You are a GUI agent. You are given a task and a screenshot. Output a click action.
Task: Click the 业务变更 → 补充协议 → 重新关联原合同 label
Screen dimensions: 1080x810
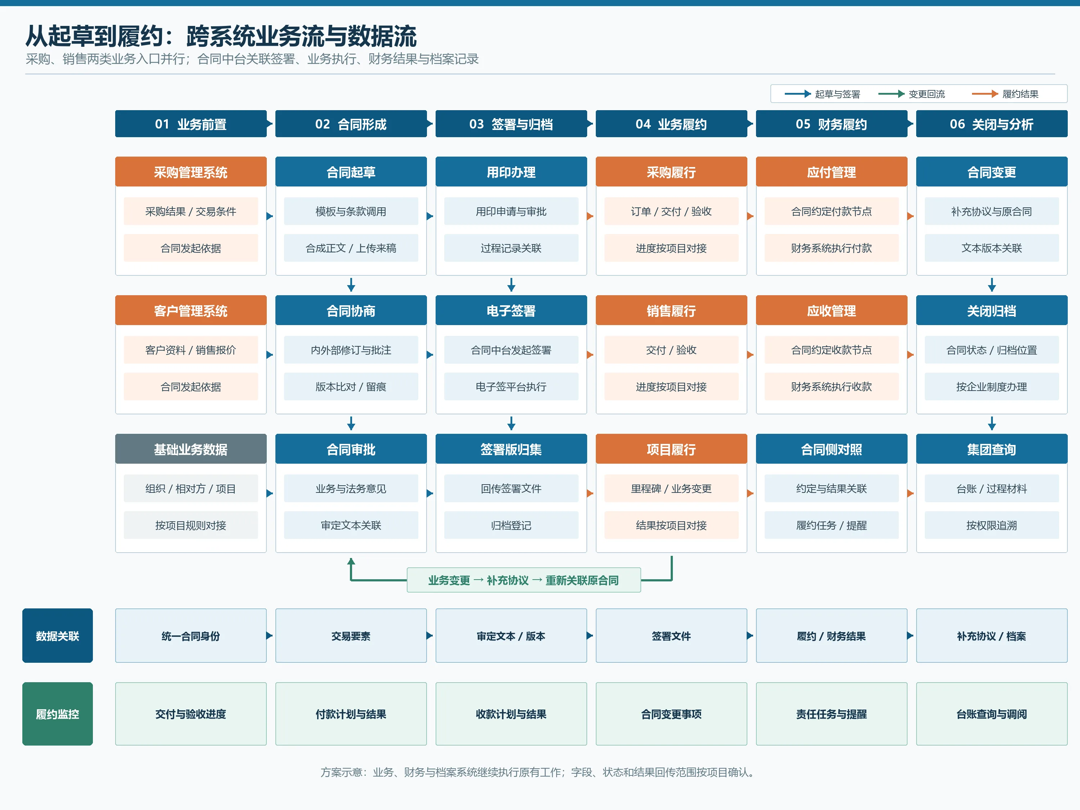click(523, 580)
